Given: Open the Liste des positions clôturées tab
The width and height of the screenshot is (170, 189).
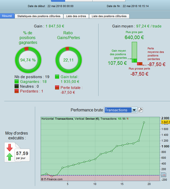Looking at the screenshot, I should pyautogui.click(x=109, y=16).
